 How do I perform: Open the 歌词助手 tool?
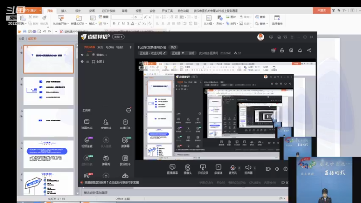click(x=125, y=160)
